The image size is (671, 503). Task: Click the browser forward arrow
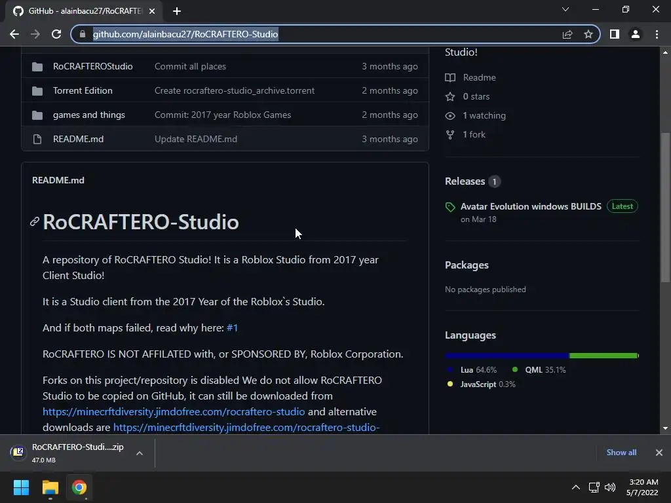tap(35, 34)
